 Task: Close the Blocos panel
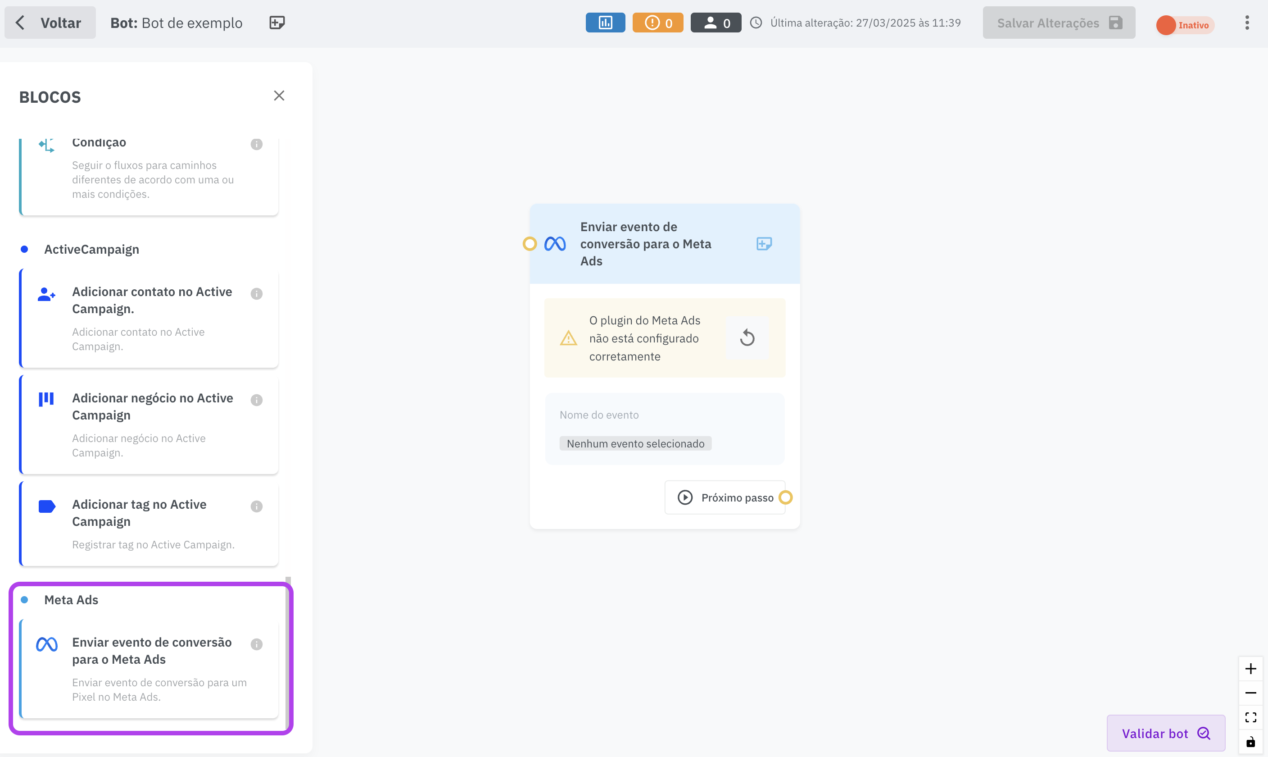279,96
